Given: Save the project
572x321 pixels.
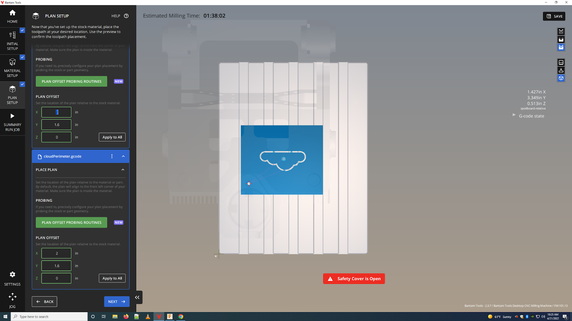Looking at the screenshot, I should [x=554, y=16].
